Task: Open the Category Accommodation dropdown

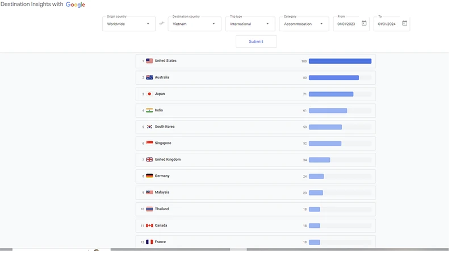Action: (304, 24)
